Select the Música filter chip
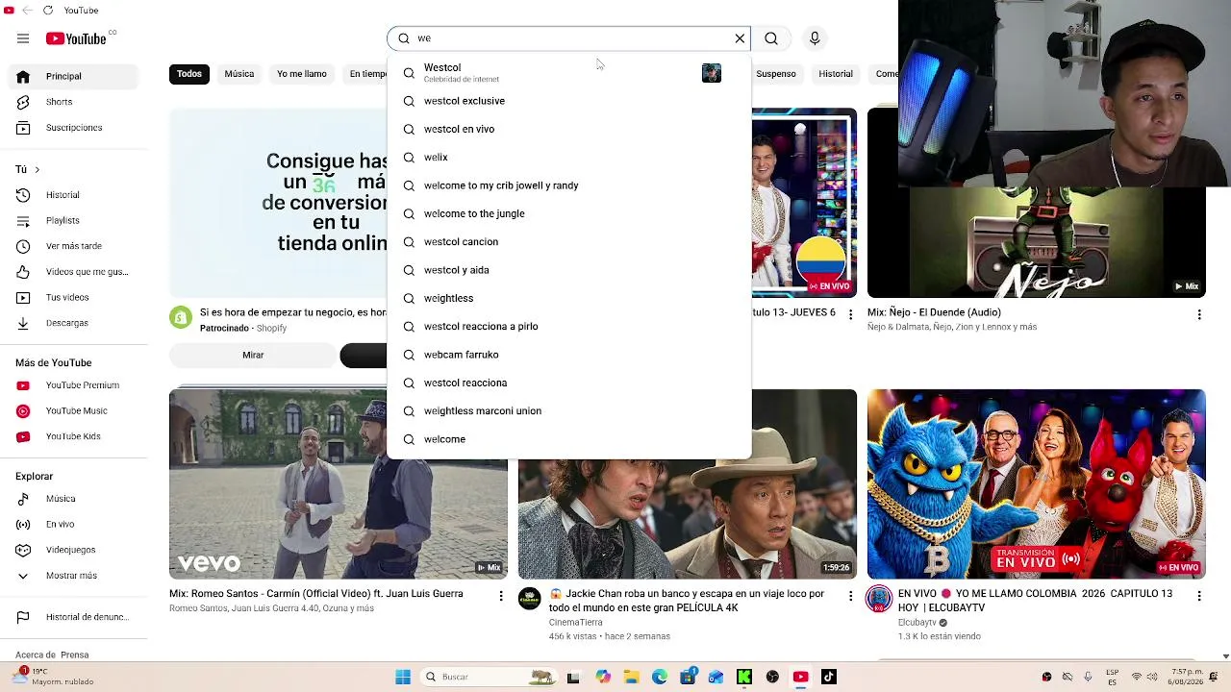The height and width of the screenshot is (692, 1231). (239, 74)
